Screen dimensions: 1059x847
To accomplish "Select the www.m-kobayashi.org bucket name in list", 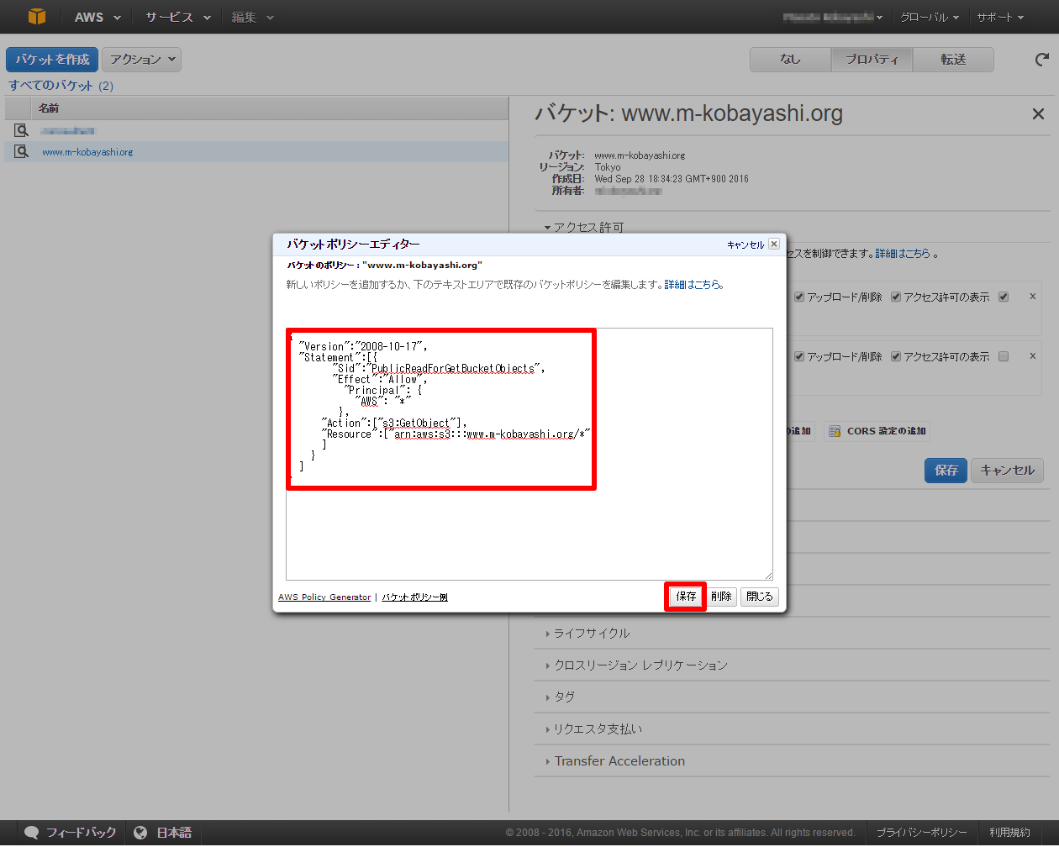I will tap(87, 152).
